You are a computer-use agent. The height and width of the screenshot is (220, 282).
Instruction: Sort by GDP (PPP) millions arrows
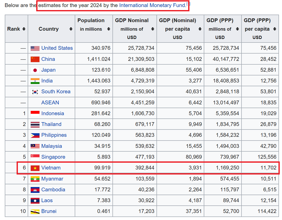[x=237, y=29]
